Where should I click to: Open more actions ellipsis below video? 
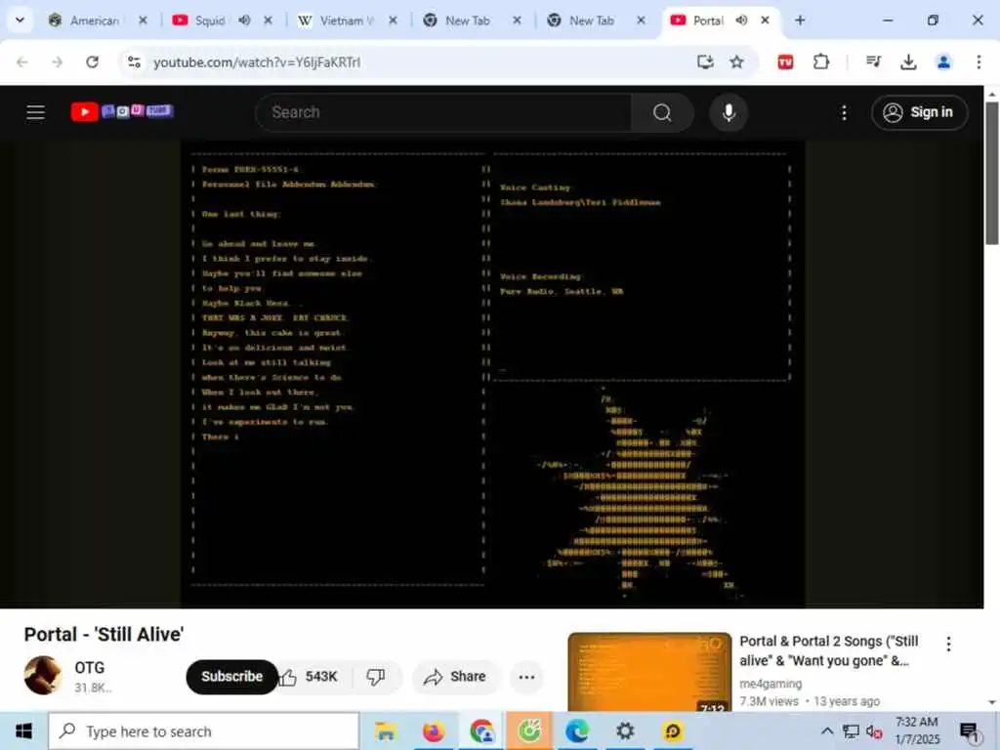(526, 677)
